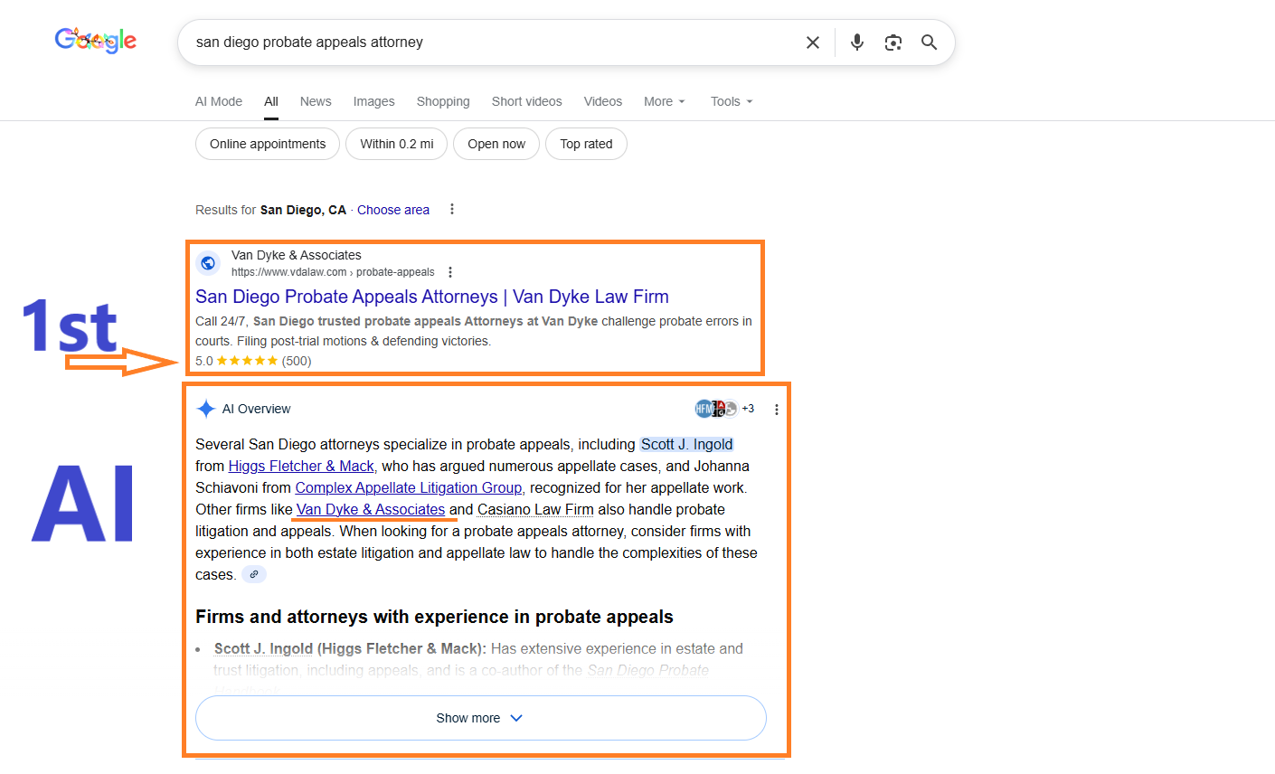Open the Short videos tab
Screen dimensions: 1275x774
[527, 101]
